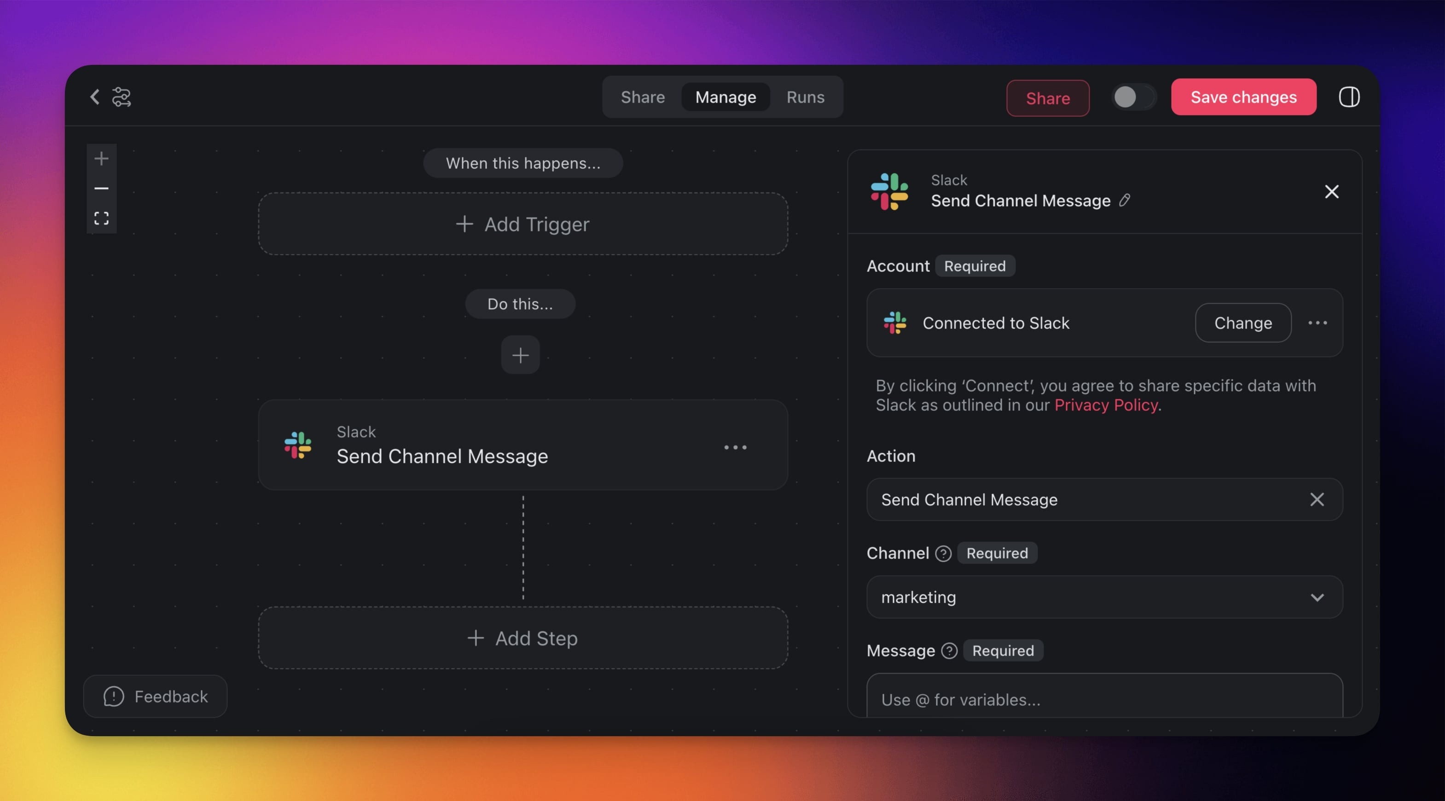Click the Message help question icon
This screenshot has height=801, width=1445.
point(949,651)
